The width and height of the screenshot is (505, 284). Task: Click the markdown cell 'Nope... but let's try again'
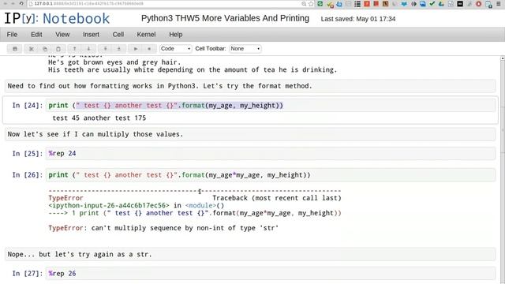250,254
